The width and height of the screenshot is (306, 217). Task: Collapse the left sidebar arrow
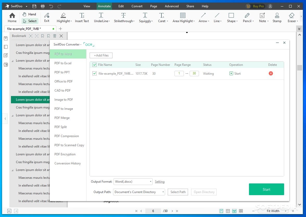point(5,119)
